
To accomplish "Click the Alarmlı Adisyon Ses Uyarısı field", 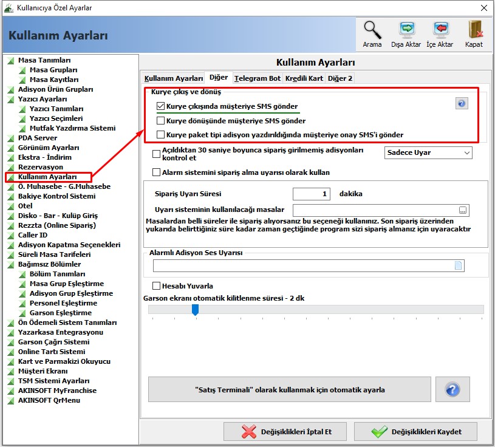I will click(x=309, y=266).
